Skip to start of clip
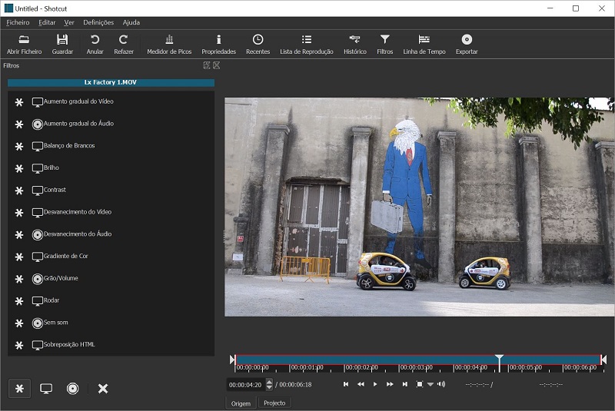 (x=346, y=384)
